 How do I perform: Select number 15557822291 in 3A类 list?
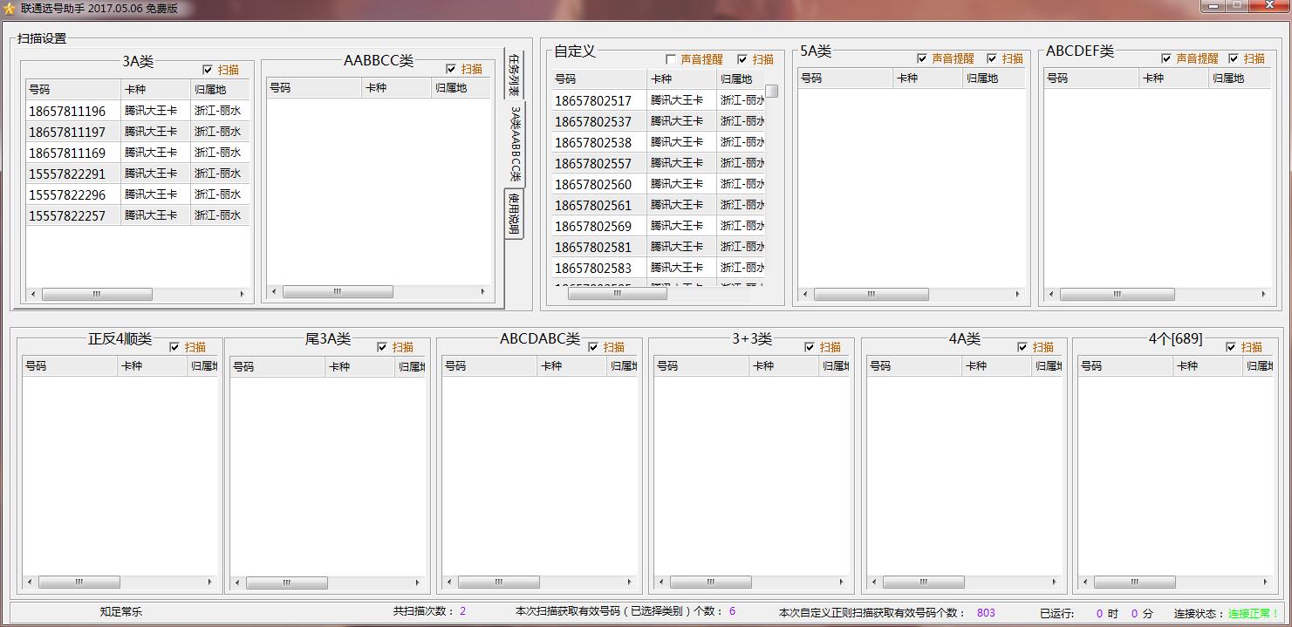click(67, 174)
